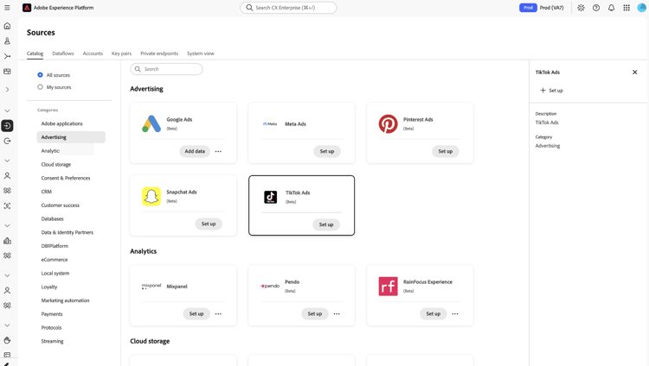Open the notifications bell
Viewport: 649px width, 366px height.
[611, 8]
